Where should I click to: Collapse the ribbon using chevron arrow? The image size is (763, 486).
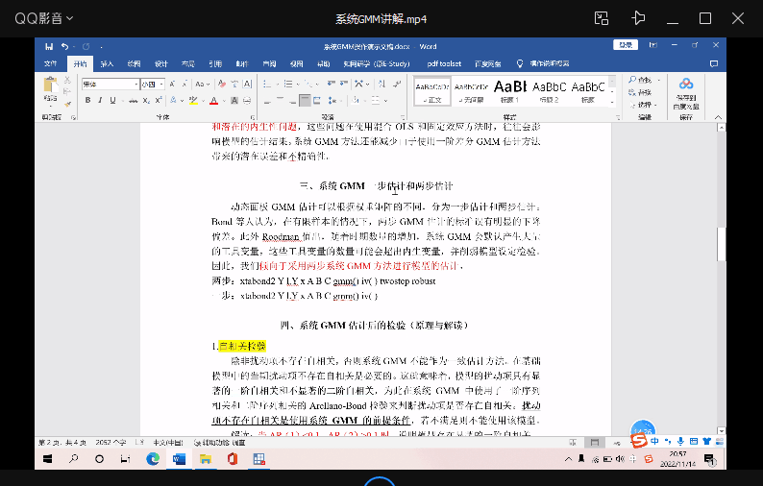[718, 117]
